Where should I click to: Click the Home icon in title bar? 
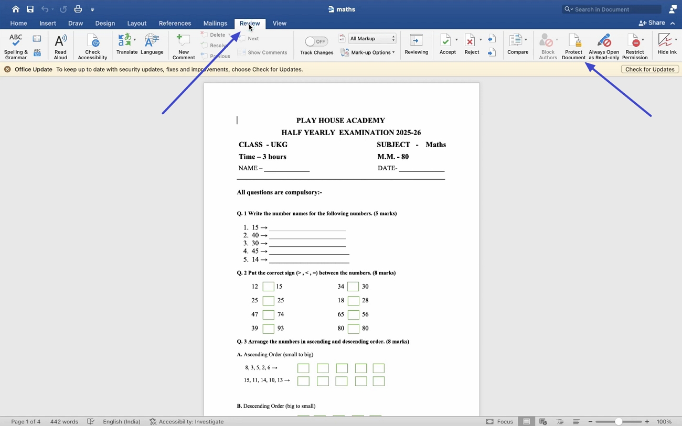16,9
